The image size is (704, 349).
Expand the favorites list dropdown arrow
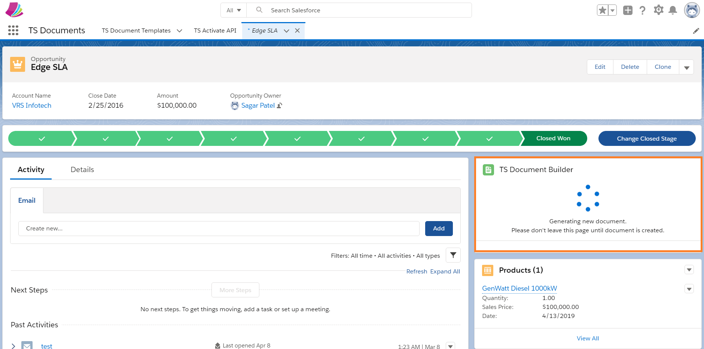point(612,10)
